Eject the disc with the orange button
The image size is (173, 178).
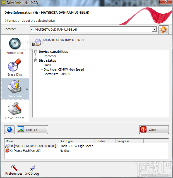coord(164,30)
